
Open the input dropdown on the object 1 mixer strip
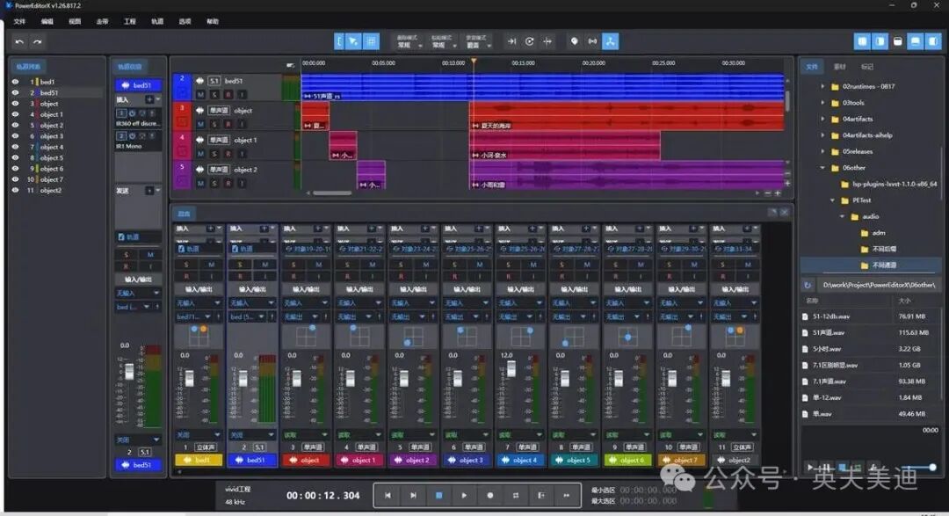click(x=359, y=302)
